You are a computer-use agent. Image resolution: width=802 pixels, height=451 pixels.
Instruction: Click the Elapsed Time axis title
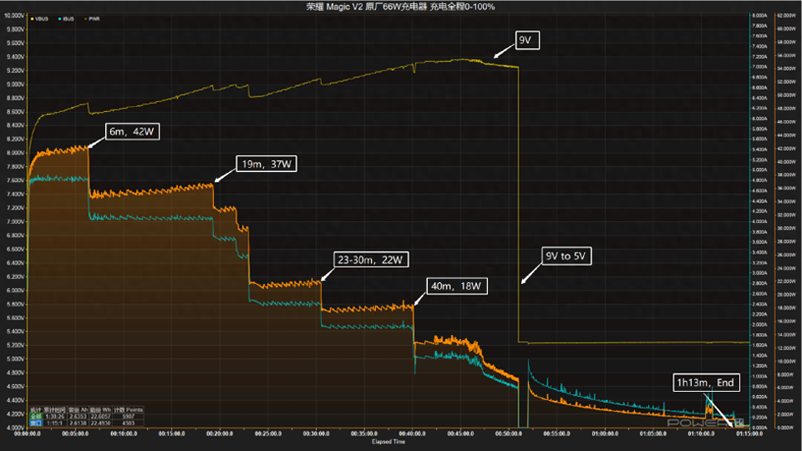388,442
